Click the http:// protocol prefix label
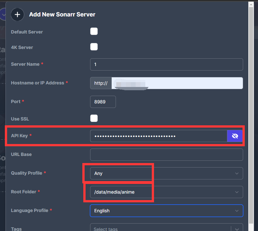258x231 pixels. [101, 83]
